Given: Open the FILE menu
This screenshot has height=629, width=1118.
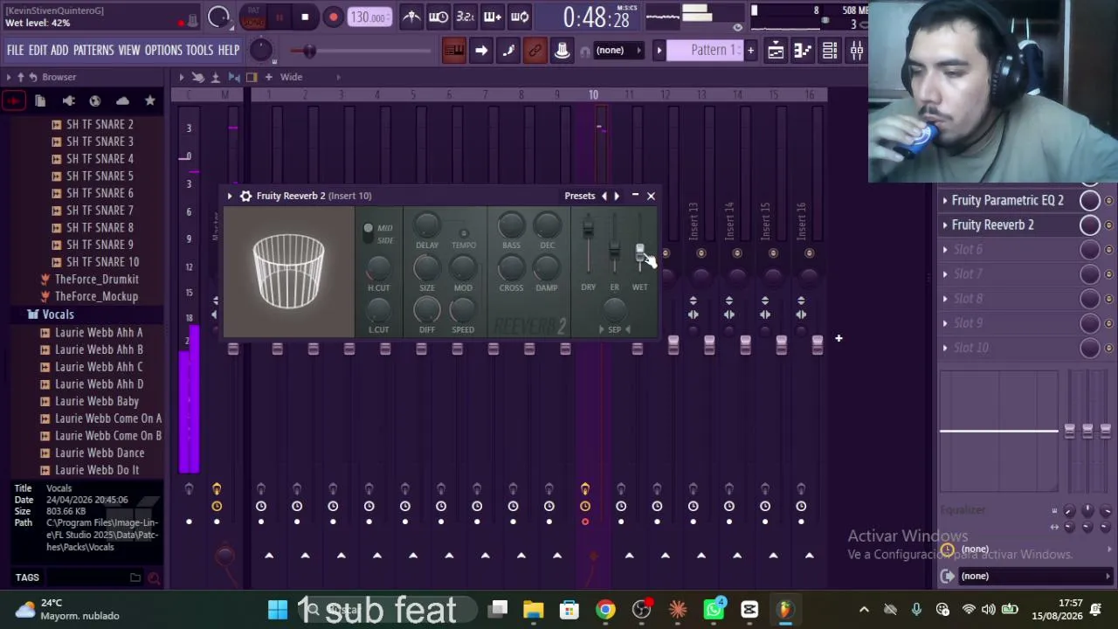Looking at the screenshot, I should [x=16, y=51].
